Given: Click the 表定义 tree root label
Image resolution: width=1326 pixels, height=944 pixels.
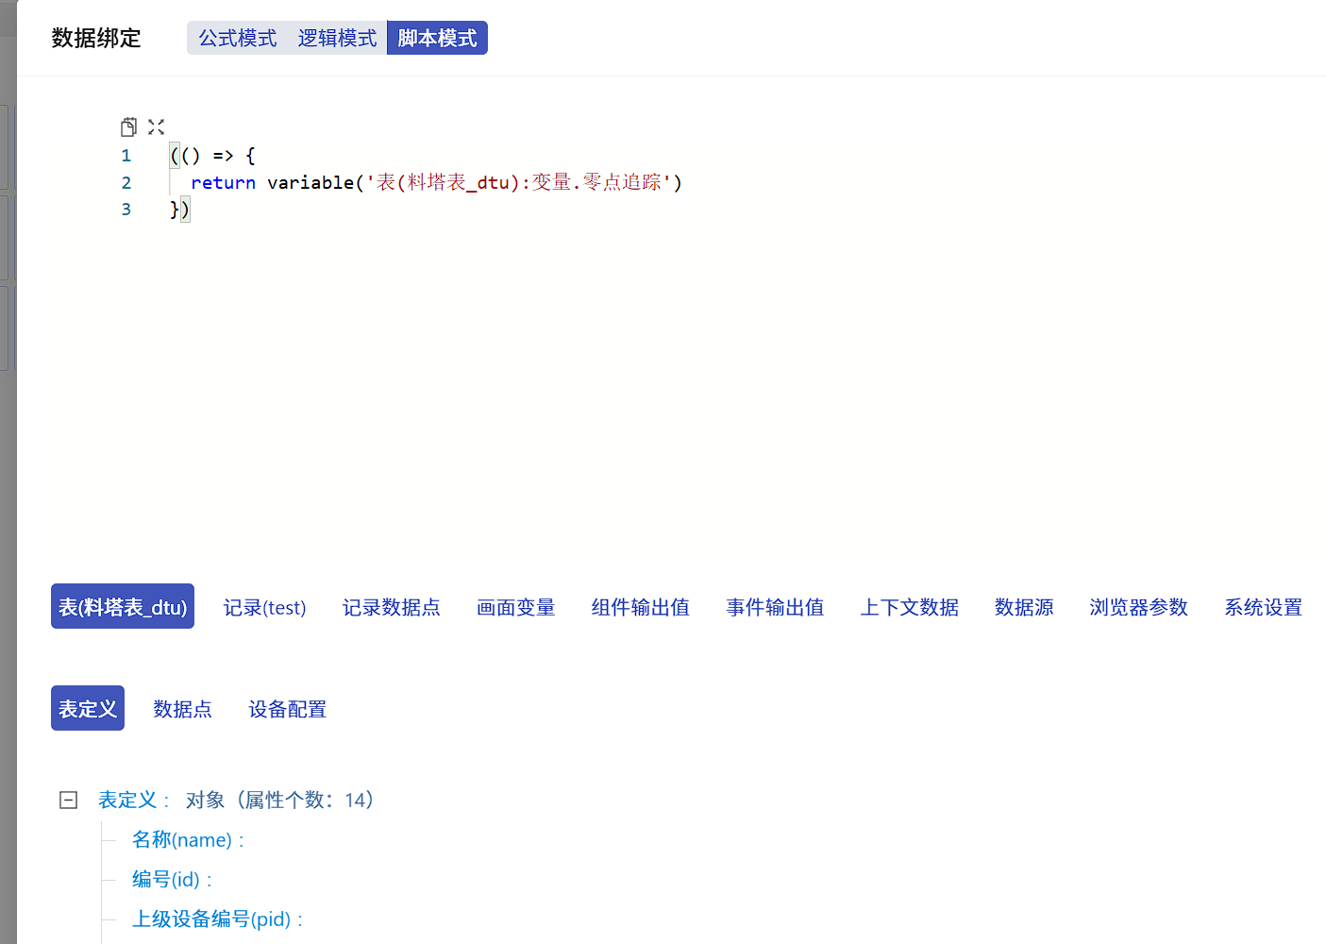Looking at the screenshot, I should coord(127,800).
